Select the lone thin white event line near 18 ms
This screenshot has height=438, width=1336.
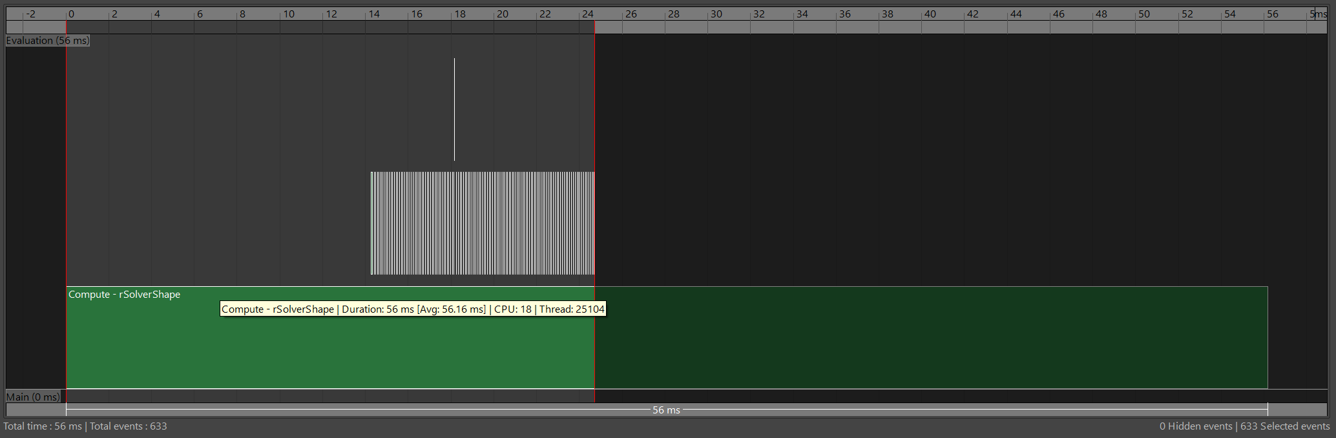point(454,109)
